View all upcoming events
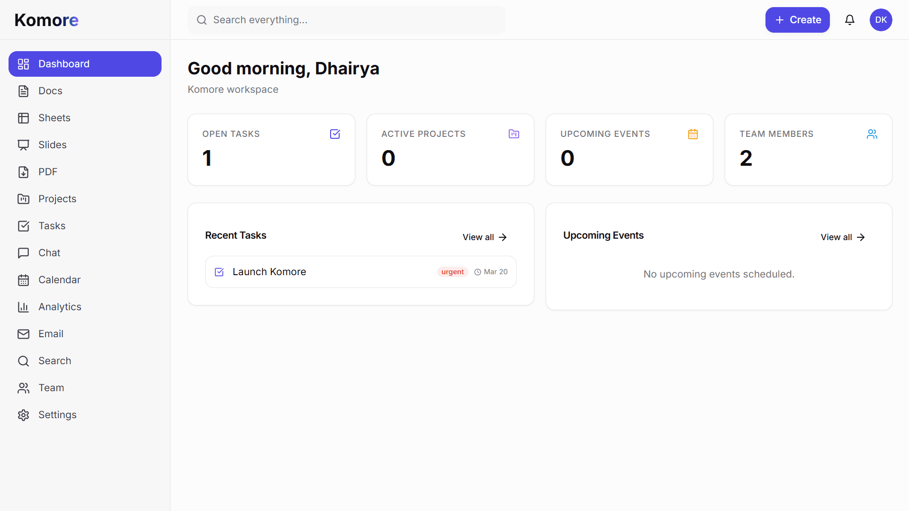This screenshot has width=909, height=511. 842,237
